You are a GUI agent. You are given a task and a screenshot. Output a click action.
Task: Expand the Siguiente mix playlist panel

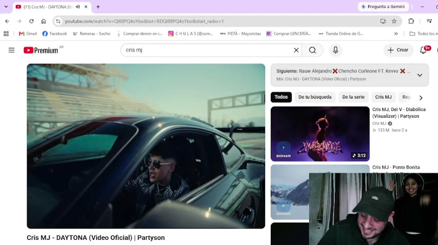click(x=420, y=75)
